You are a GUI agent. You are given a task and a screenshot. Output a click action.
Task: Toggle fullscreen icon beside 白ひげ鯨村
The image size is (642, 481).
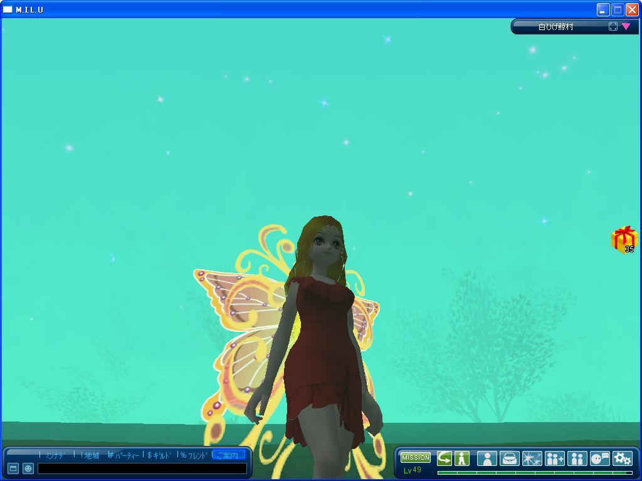pos(613,26)
